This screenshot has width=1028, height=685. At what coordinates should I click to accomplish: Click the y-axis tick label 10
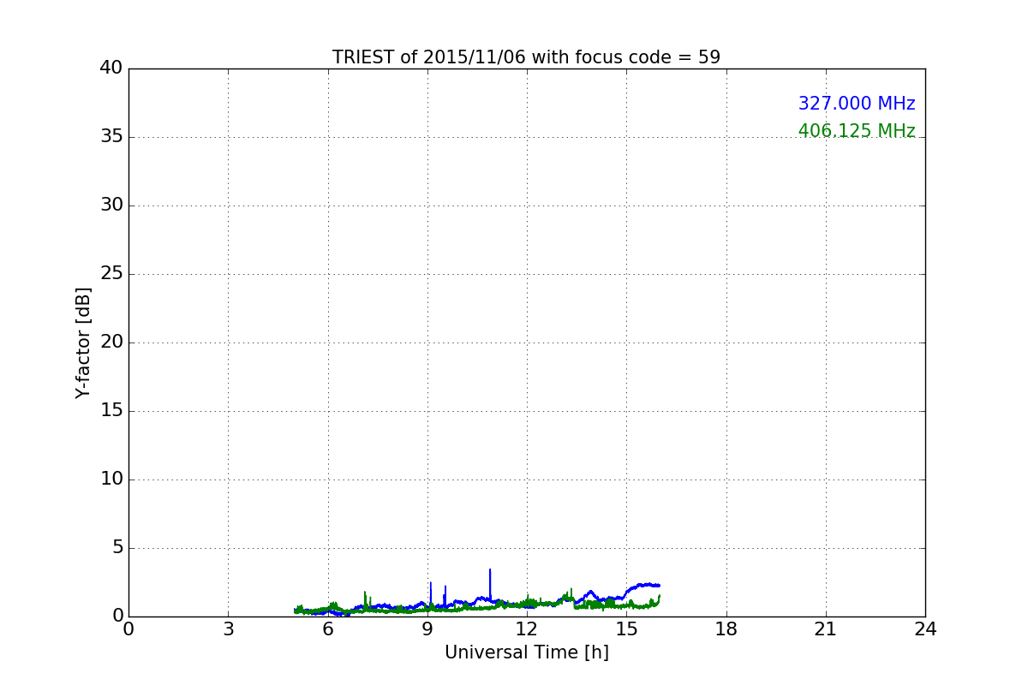click(x=111, y=479)
